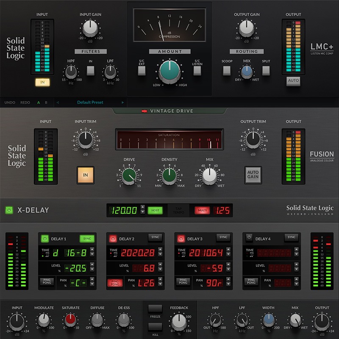Toggle Delay 1 SYNC button

87,239
